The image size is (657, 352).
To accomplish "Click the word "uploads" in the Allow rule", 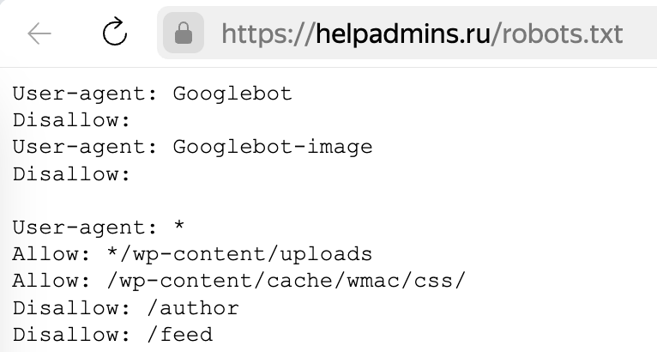I will point(326,254).
